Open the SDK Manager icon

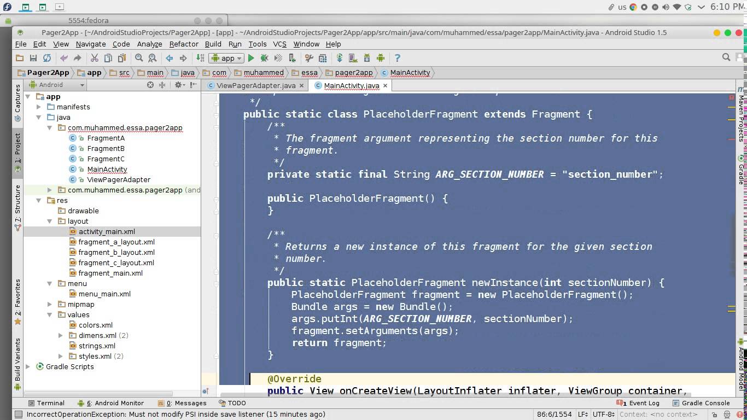[x=366, y=58]
